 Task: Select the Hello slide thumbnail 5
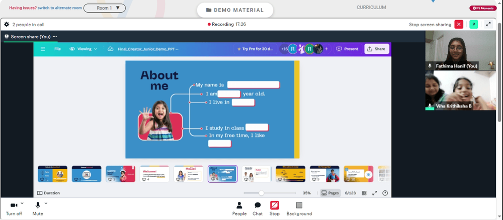[x=189, y=174]
